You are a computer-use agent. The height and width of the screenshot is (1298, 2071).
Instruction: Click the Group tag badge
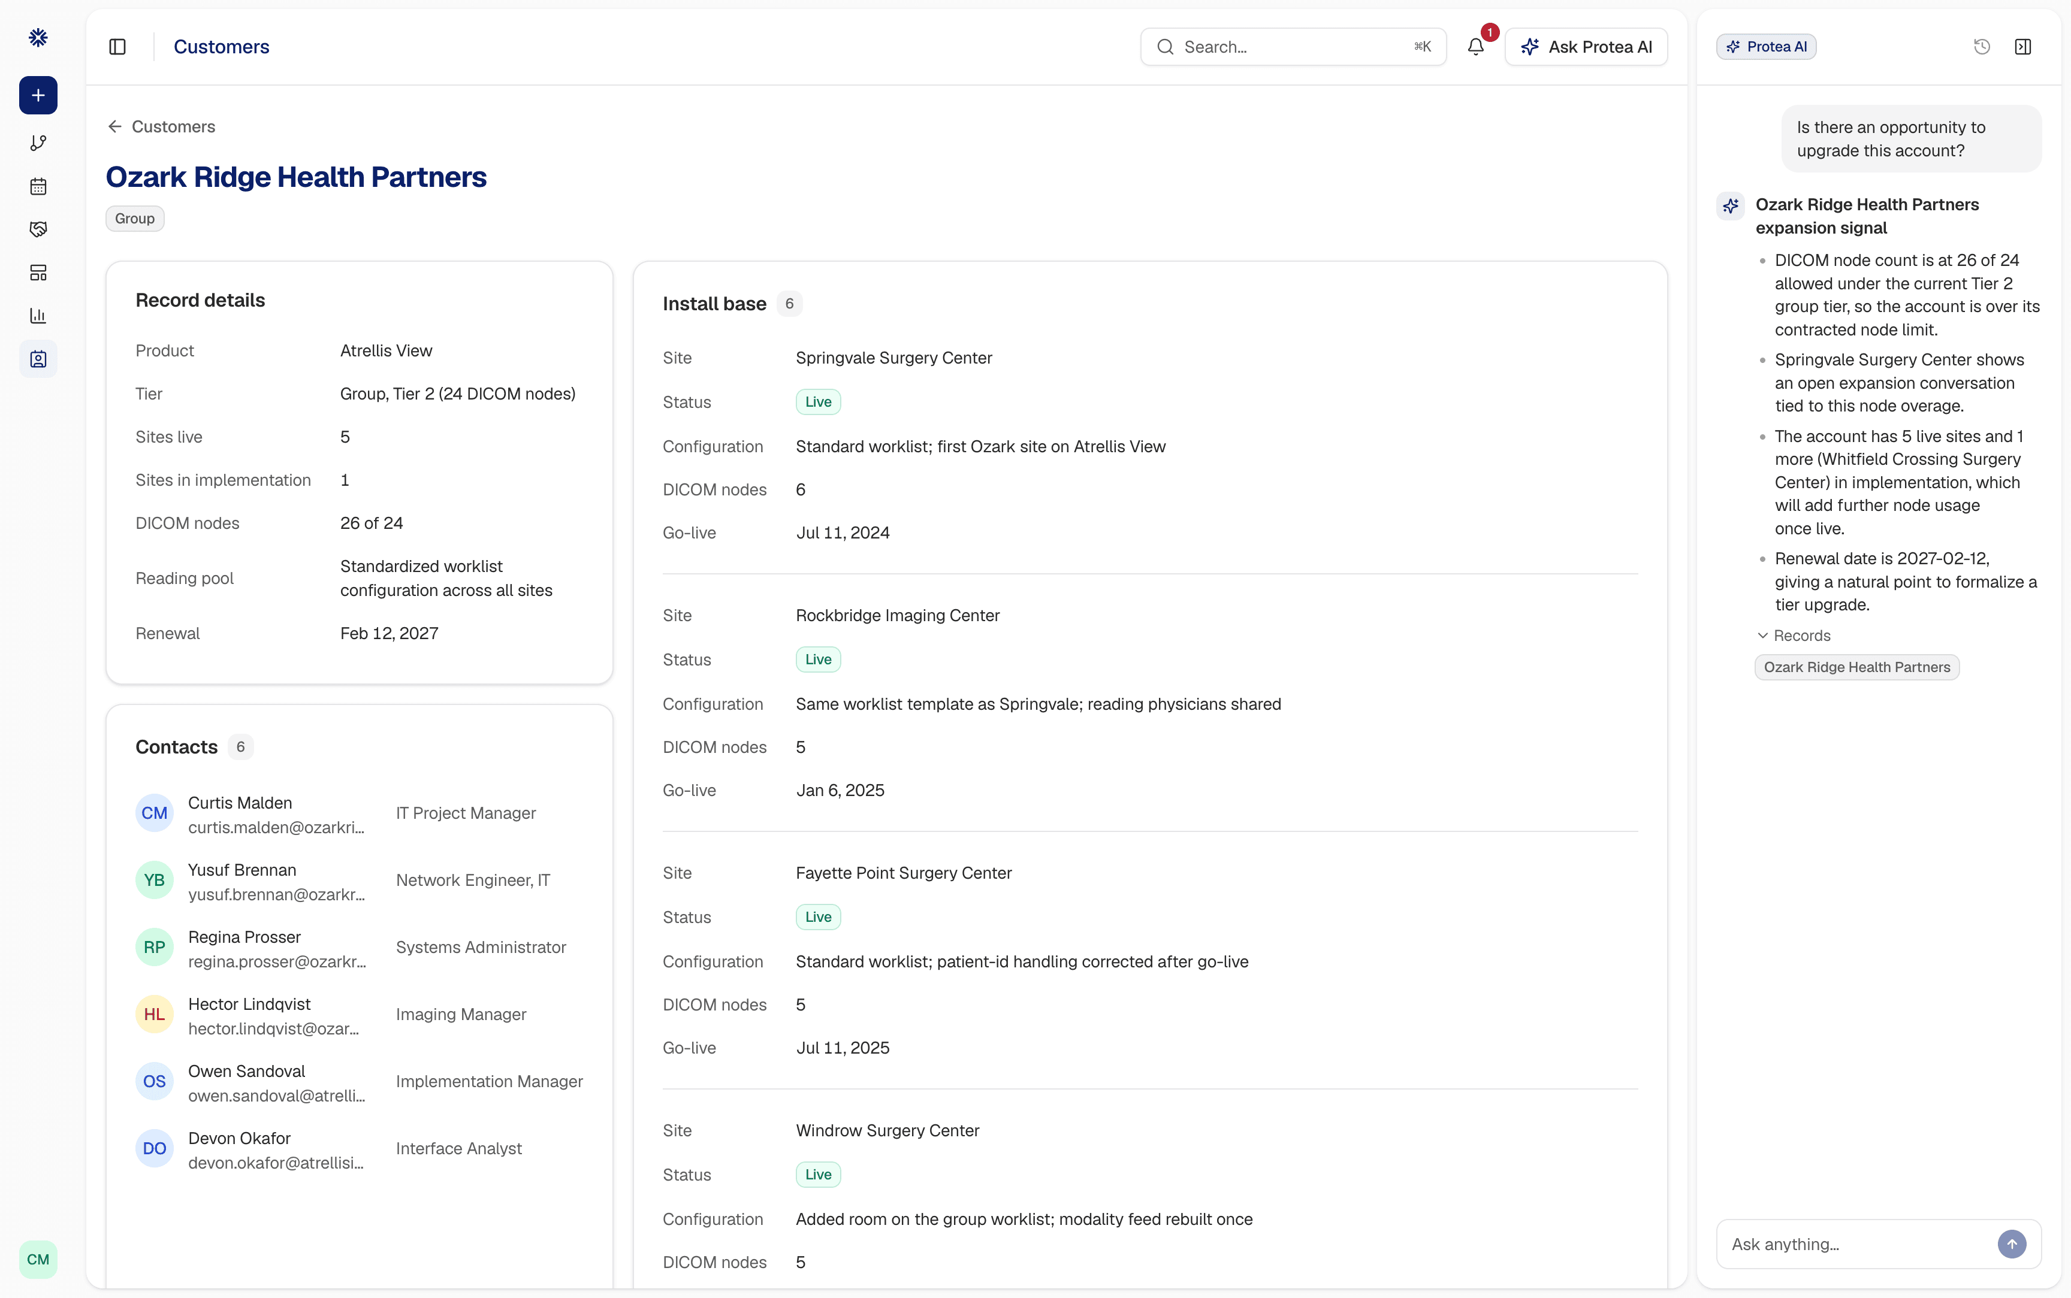(x=135, y=218)
